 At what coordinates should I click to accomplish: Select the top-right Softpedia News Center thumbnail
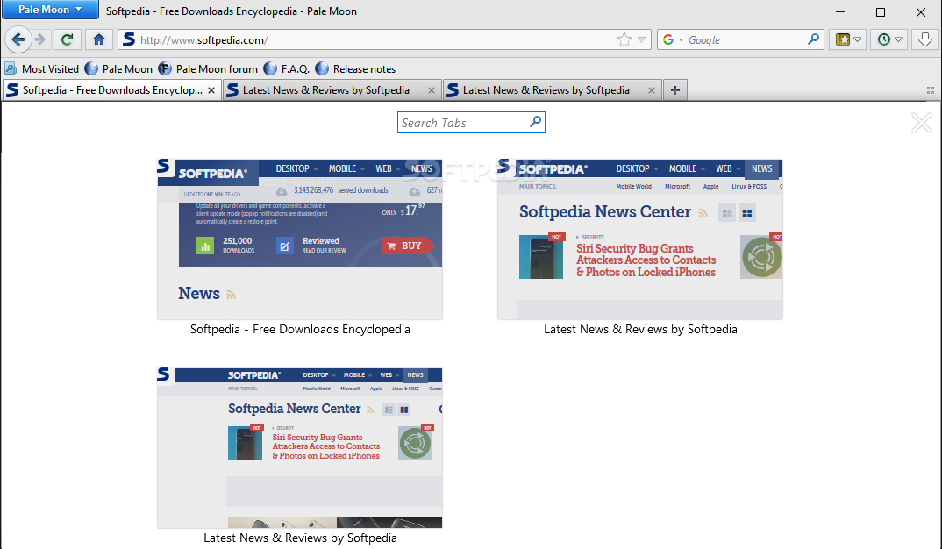pos(639,239)
